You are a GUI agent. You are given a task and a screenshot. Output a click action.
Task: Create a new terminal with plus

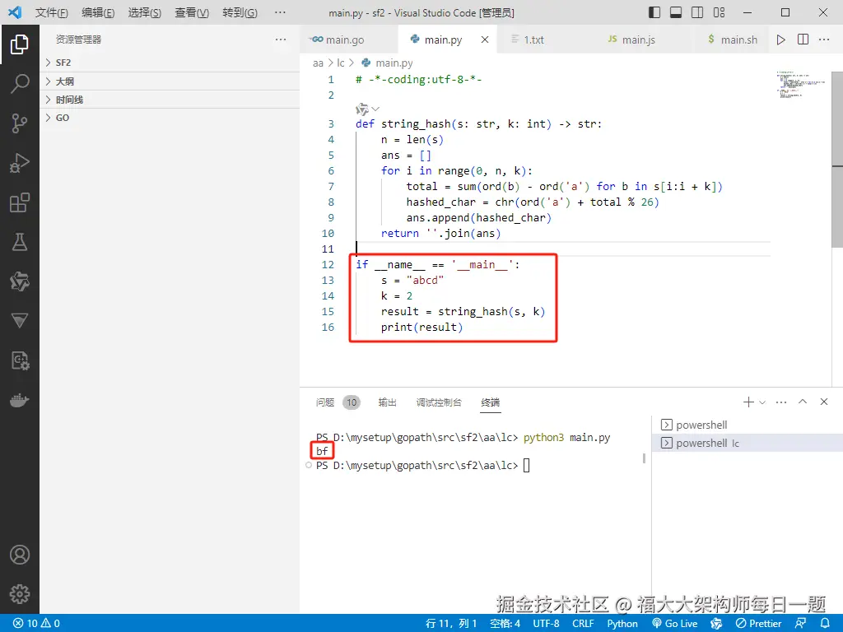748,402
